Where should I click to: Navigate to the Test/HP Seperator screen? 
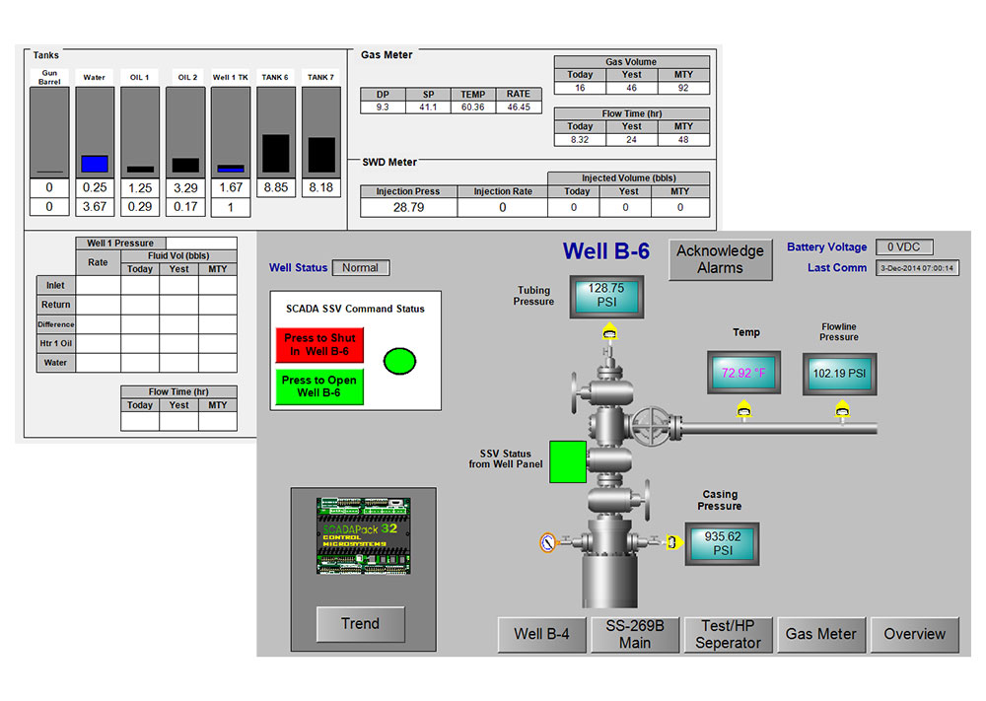click(728, 635)
